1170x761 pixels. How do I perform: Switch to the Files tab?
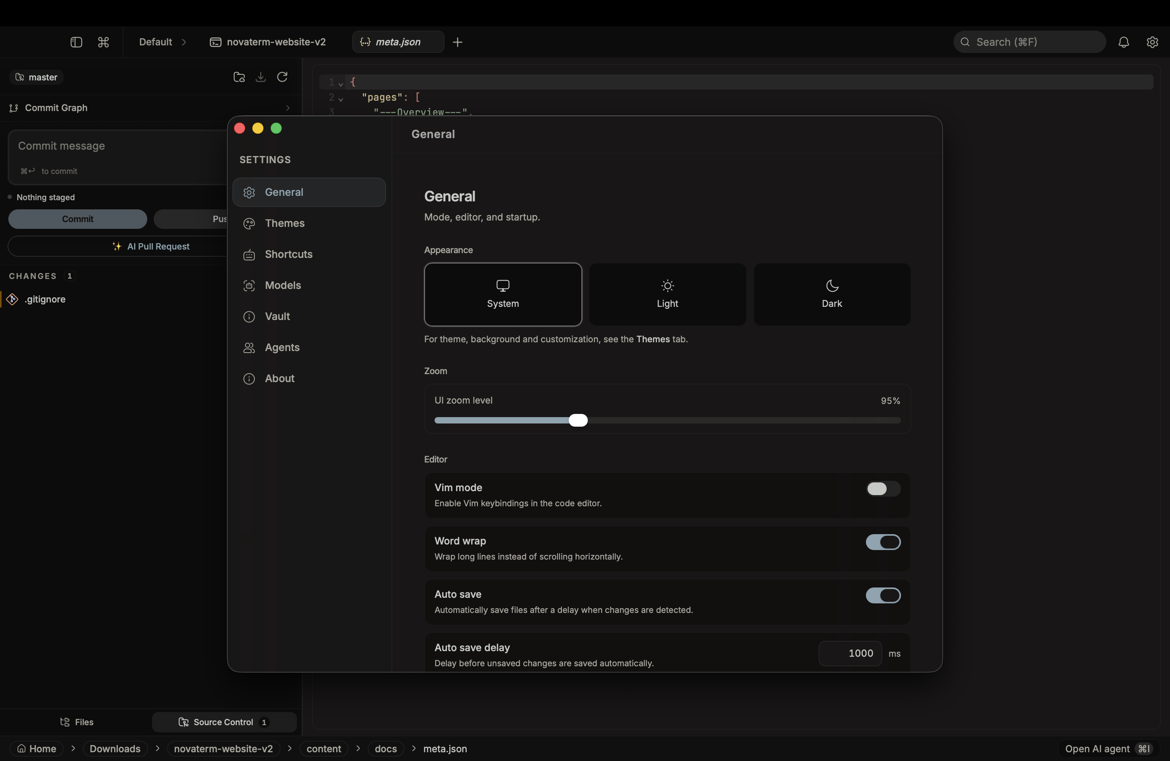[x=76, y=722]
